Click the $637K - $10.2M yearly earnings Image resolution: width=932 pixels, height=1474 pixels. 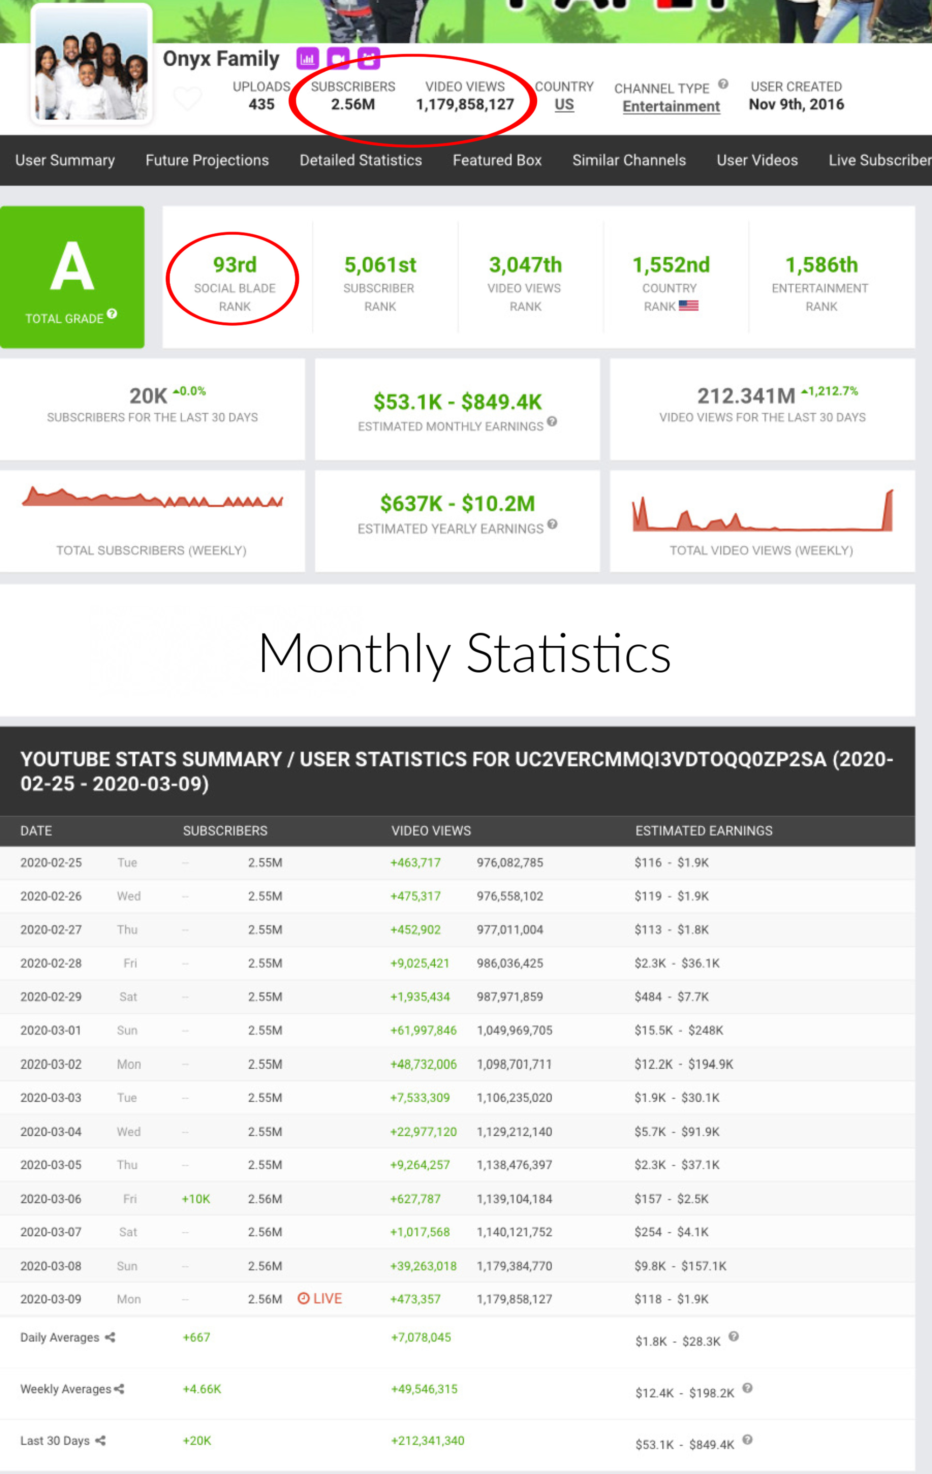point(458,504)
